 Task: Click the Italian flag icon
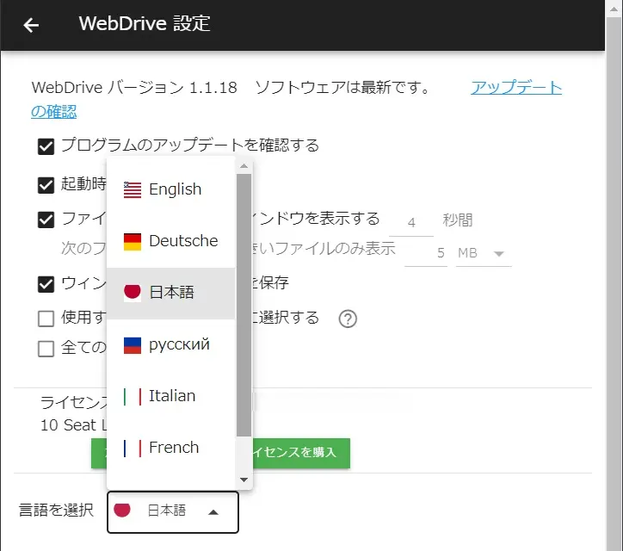(x=133, y=396)
